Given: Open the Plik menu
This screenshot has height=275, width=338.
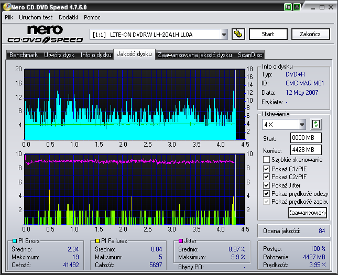Looking at the screenshot, I should [x=9, y=17].
